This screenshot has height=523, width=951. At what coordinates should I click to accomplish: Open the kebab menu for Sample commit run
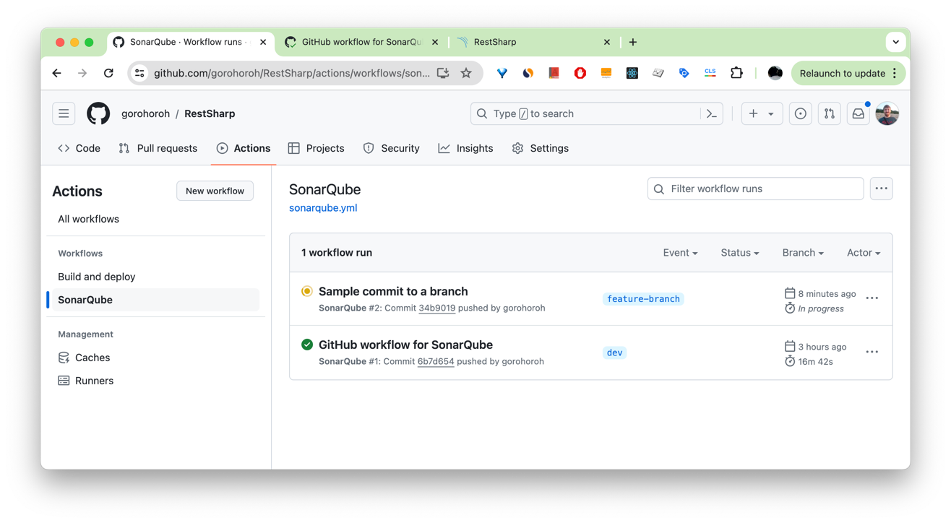pos(872,298)
